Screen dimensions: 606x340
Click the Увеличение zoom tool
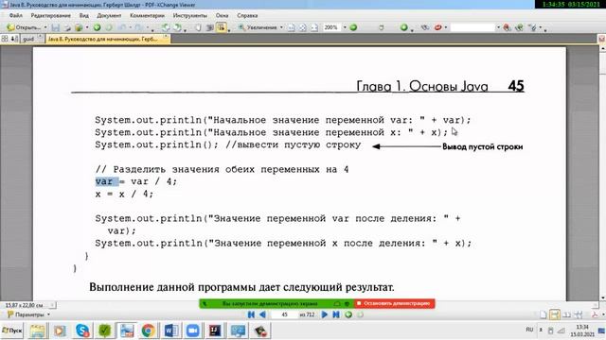click(258, 27)
